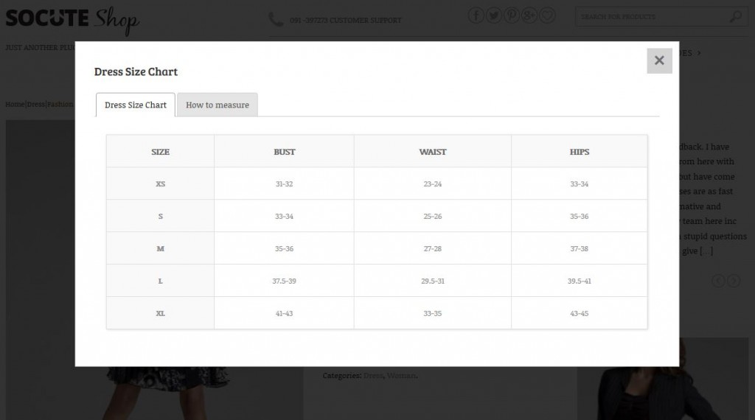Open the Woman category link

[401, 376]
